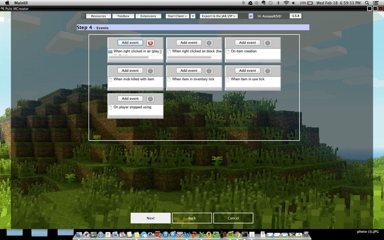Click remove icon in 'On item creation' panel
This screenshot has height=240, width=384.
click(x=268, y=43)
